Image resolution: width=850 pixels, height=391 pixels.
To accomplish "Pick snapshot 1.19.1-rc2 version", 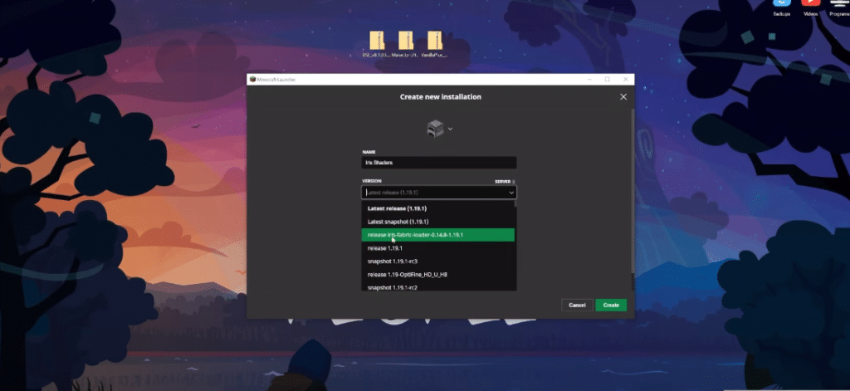I will point(438,287).
